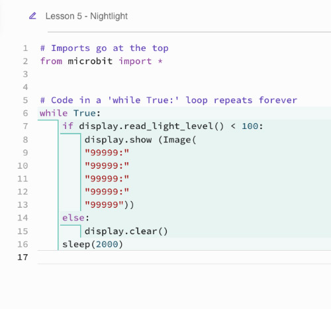Click the pencil edit project name icon
Screen dimensions: 331x309
click(32, 16)
